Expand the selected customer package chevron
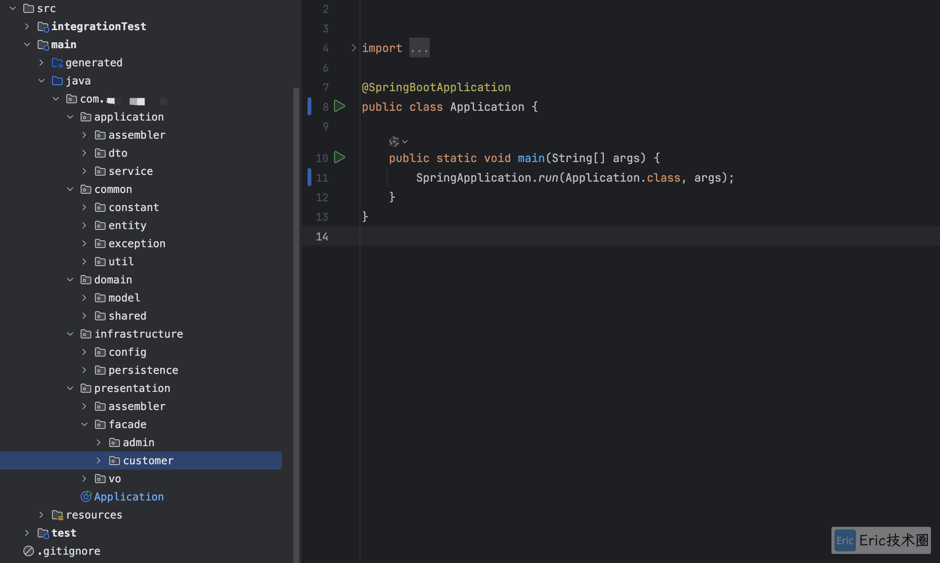Image resolution: width=940 pixels, height=563 pixels. tap(99, 460)
